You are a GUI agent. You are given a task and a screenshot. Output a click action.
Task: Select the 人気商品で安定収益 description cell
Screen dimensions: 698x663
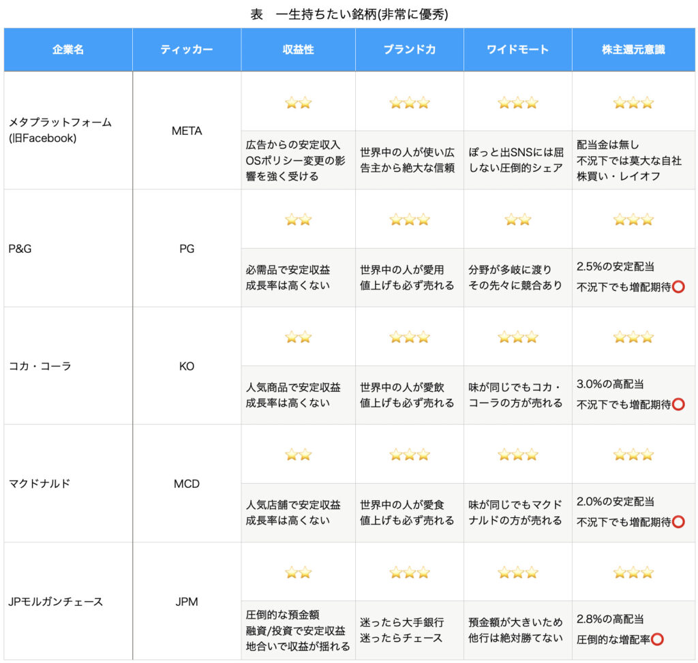[299, 395]
